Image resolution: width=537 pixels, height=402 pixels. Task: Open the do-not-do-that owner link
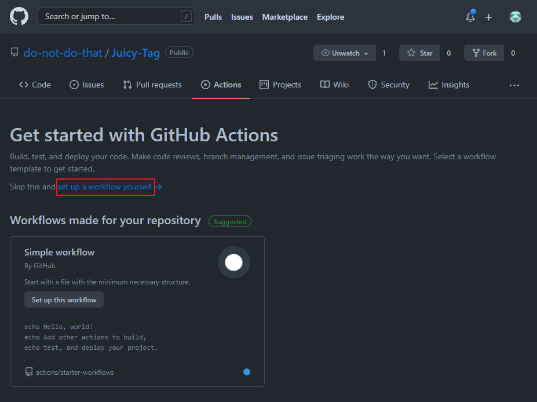63,53
